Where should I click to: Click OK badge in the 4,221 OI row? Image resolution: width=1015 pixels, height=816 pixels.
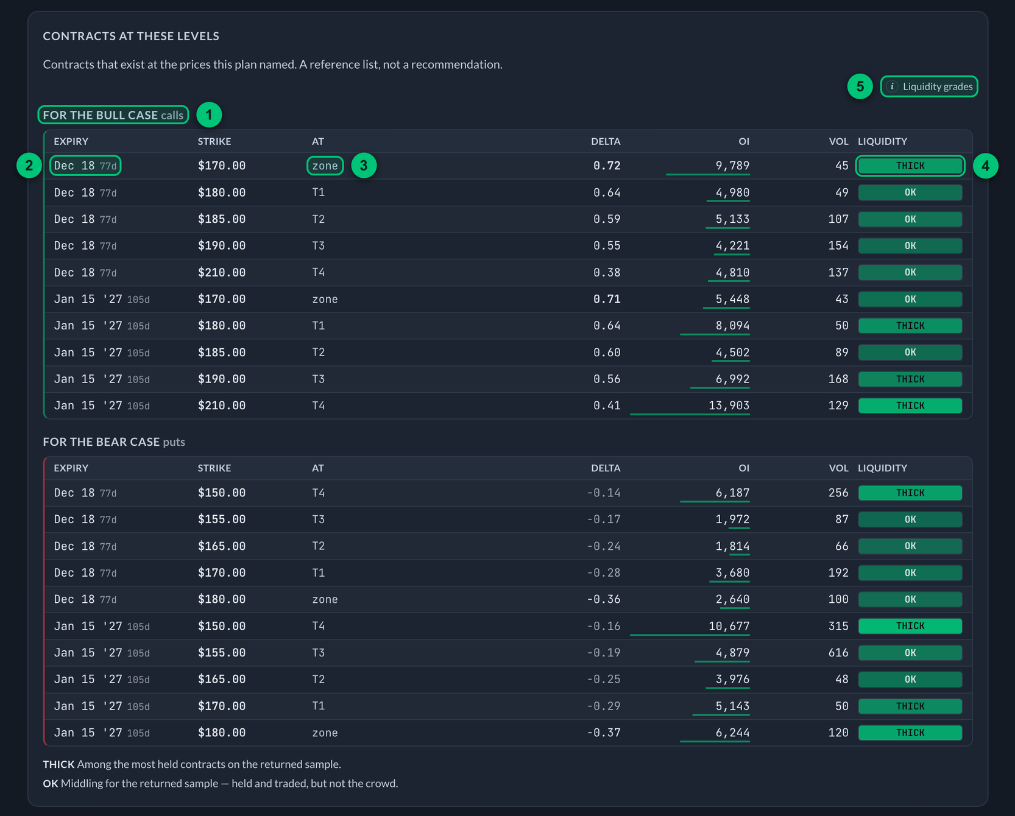910,246
